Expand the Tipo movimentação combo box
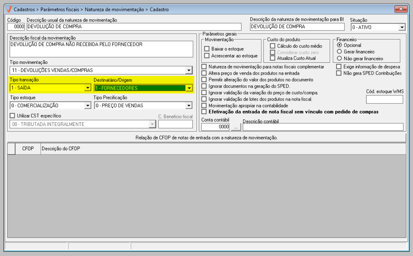 pos(189,70)
